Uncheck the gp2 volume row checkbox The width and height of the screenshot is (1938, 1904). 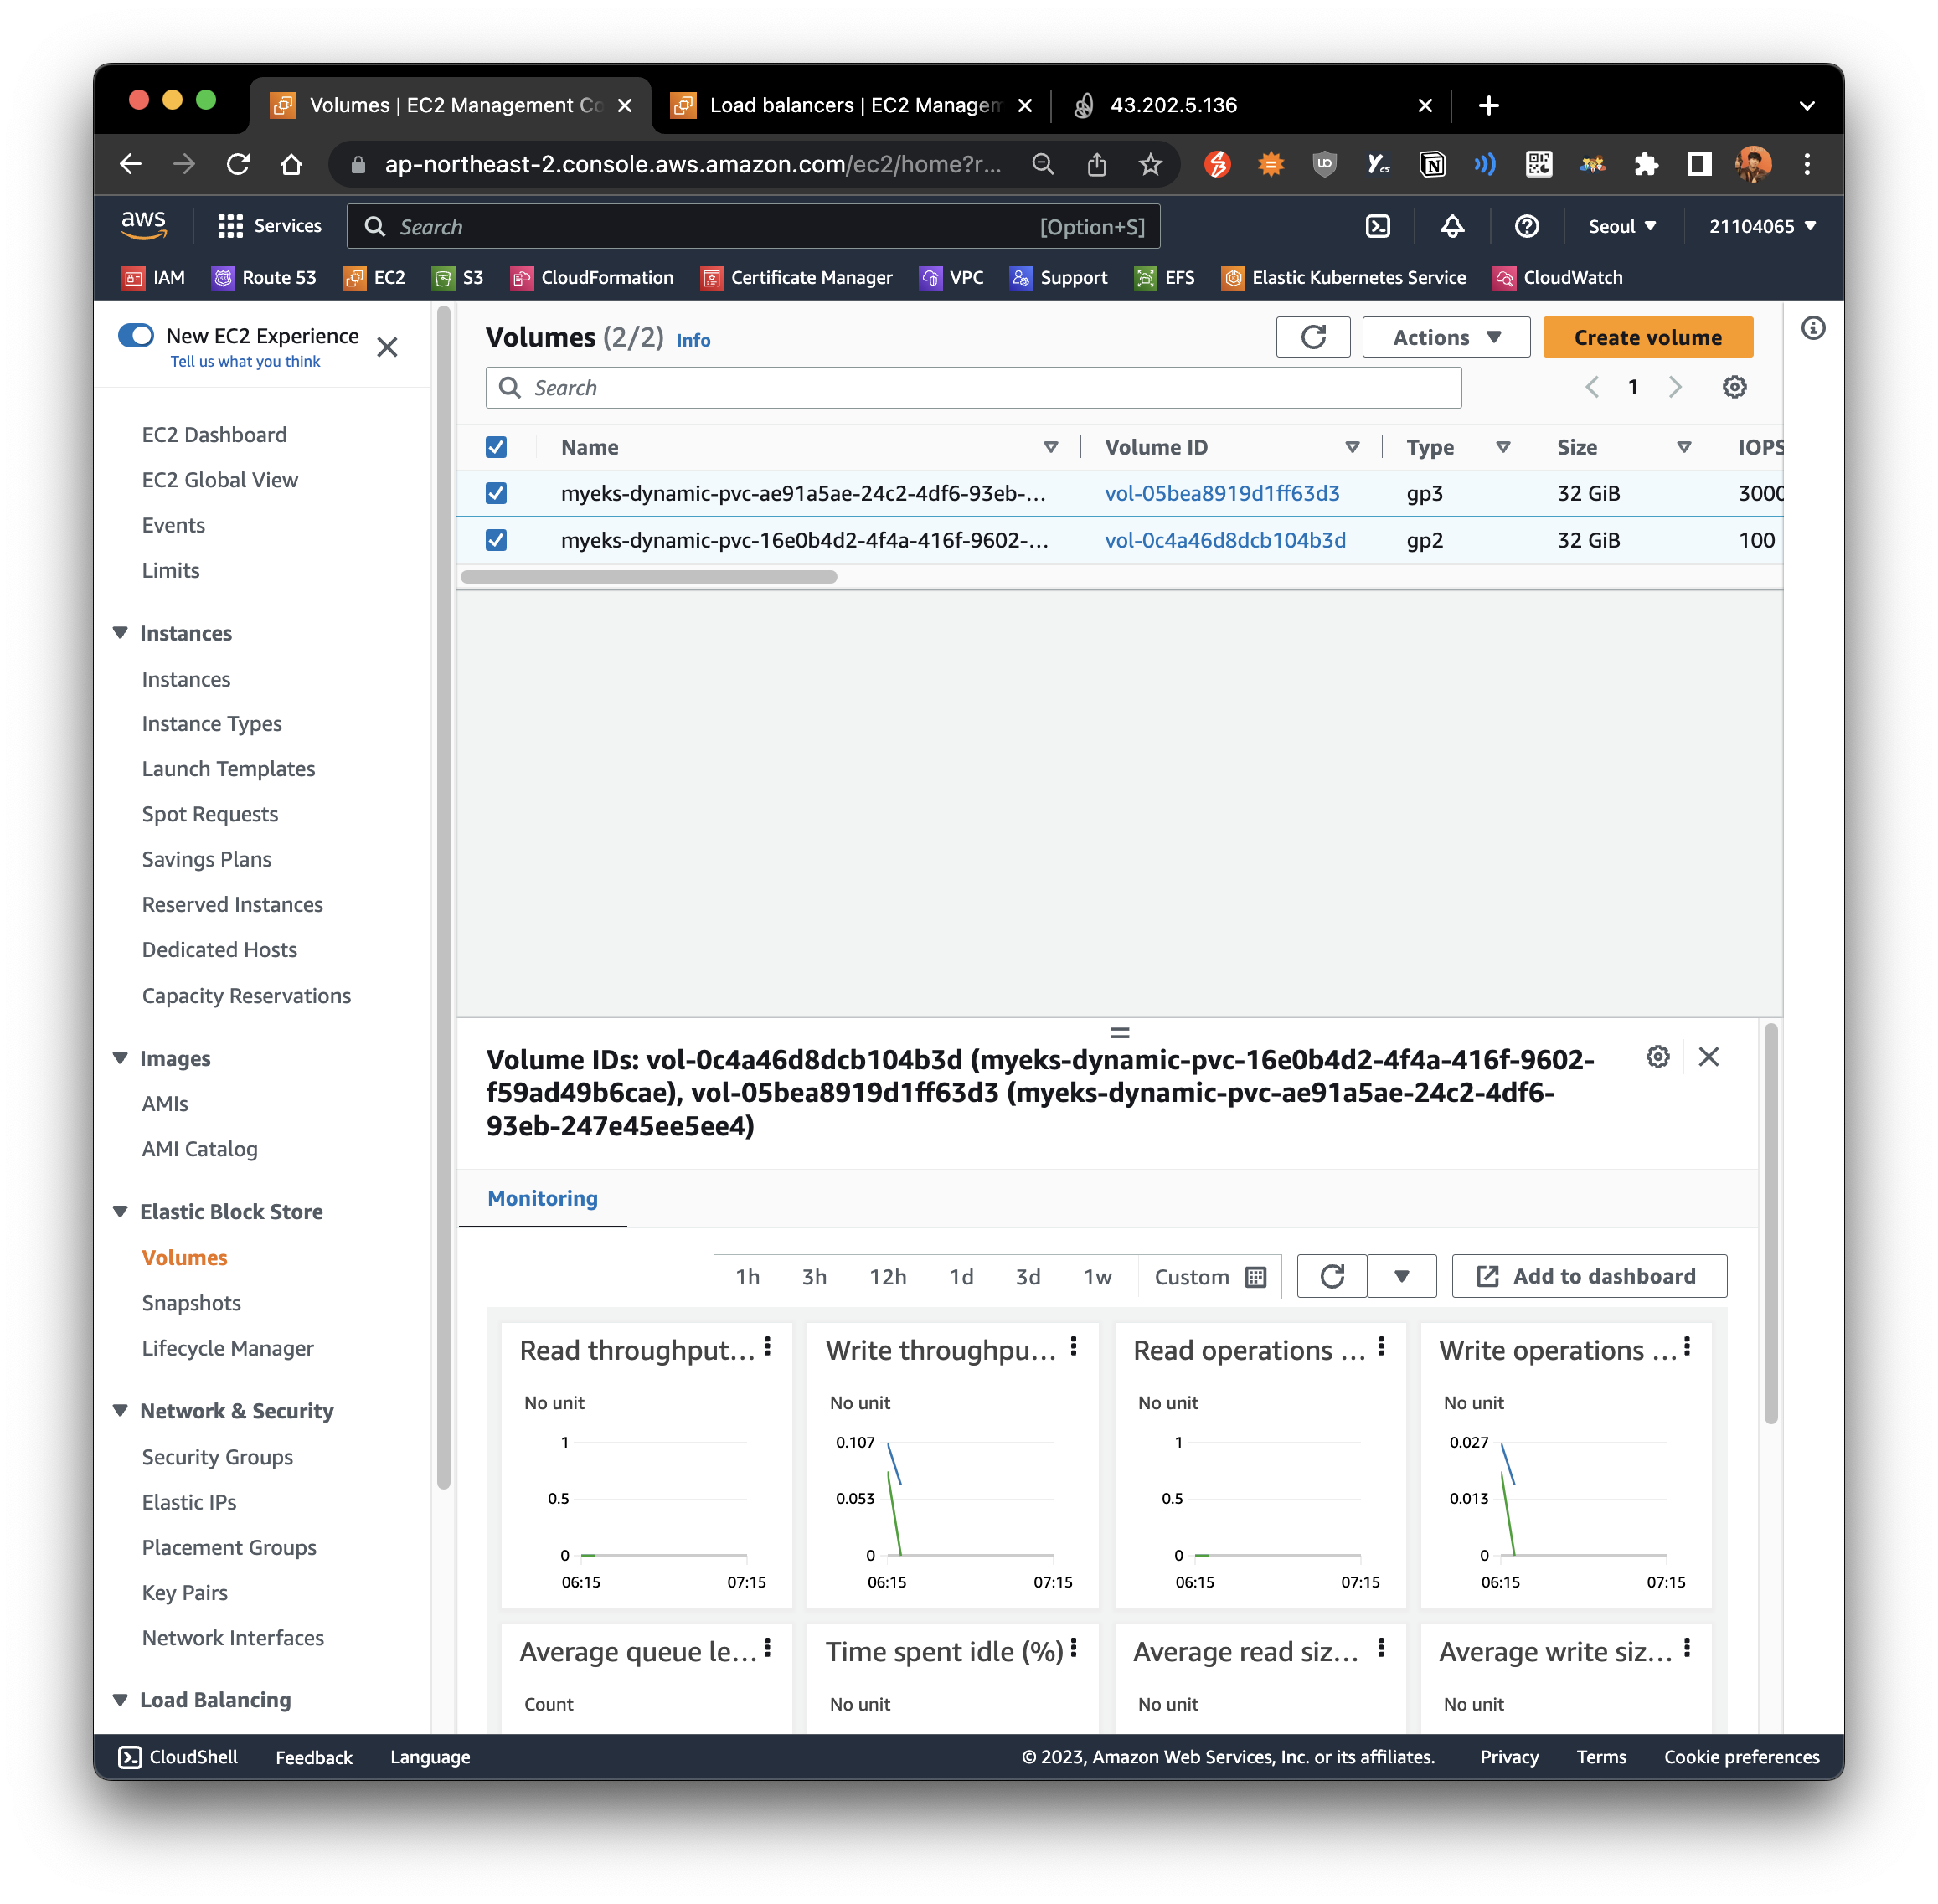[496, 540]
